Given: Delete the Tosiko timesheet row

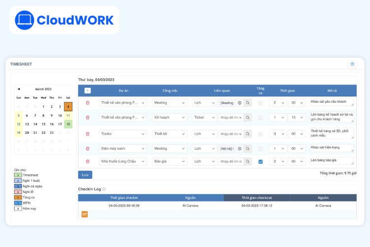Looking at the screenshot, I should tap(87, 134).
